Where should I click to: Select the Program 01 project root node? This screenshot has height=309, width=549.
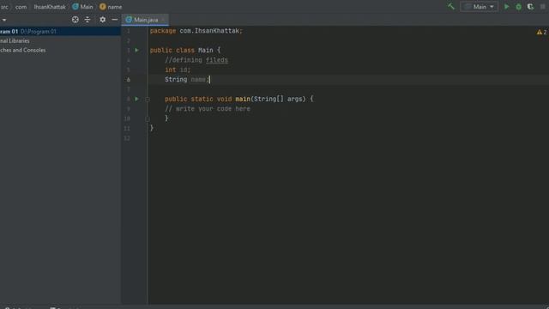[x=60, y=31]
